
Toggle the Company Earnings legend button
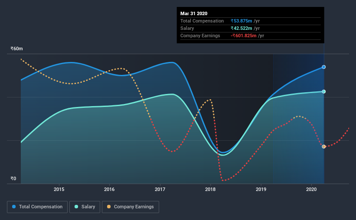(x=131, y=207)
